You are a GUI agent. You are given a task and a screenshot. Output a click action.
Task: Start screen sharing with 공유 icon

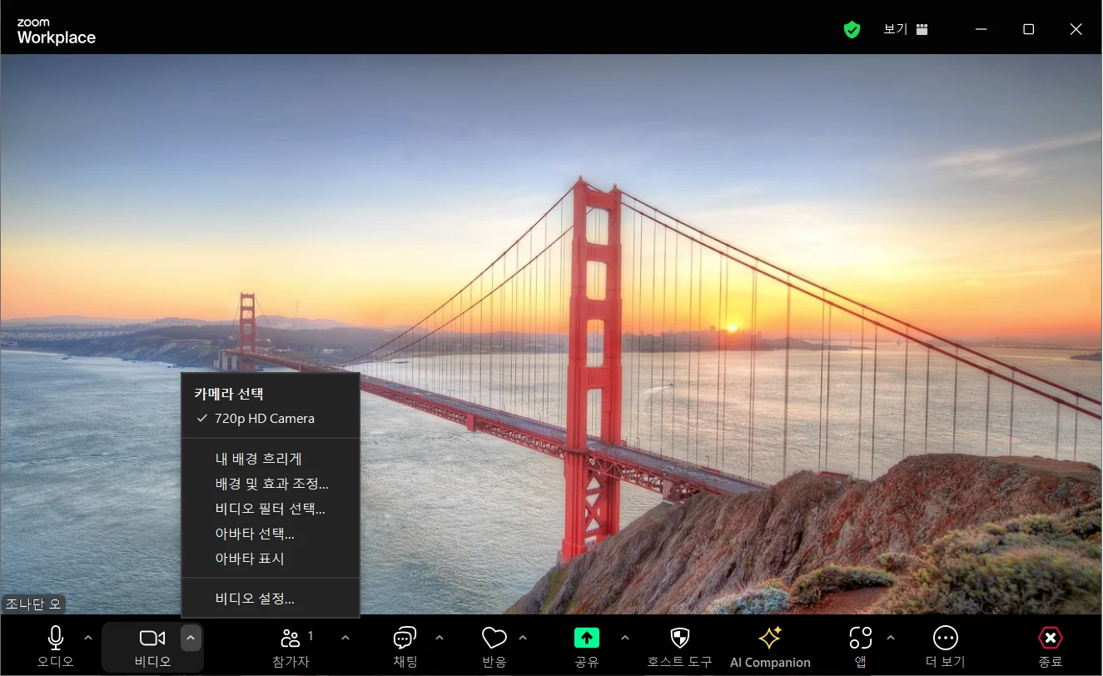(x=586, y=639)
